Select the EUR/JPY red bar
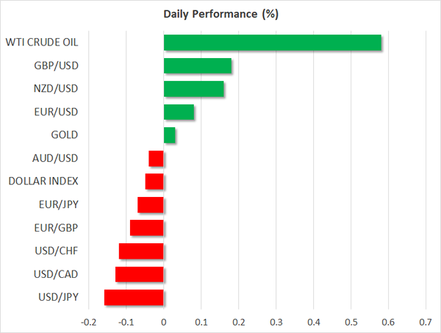This screenshot has height=333, width=441. coord(151,205)
